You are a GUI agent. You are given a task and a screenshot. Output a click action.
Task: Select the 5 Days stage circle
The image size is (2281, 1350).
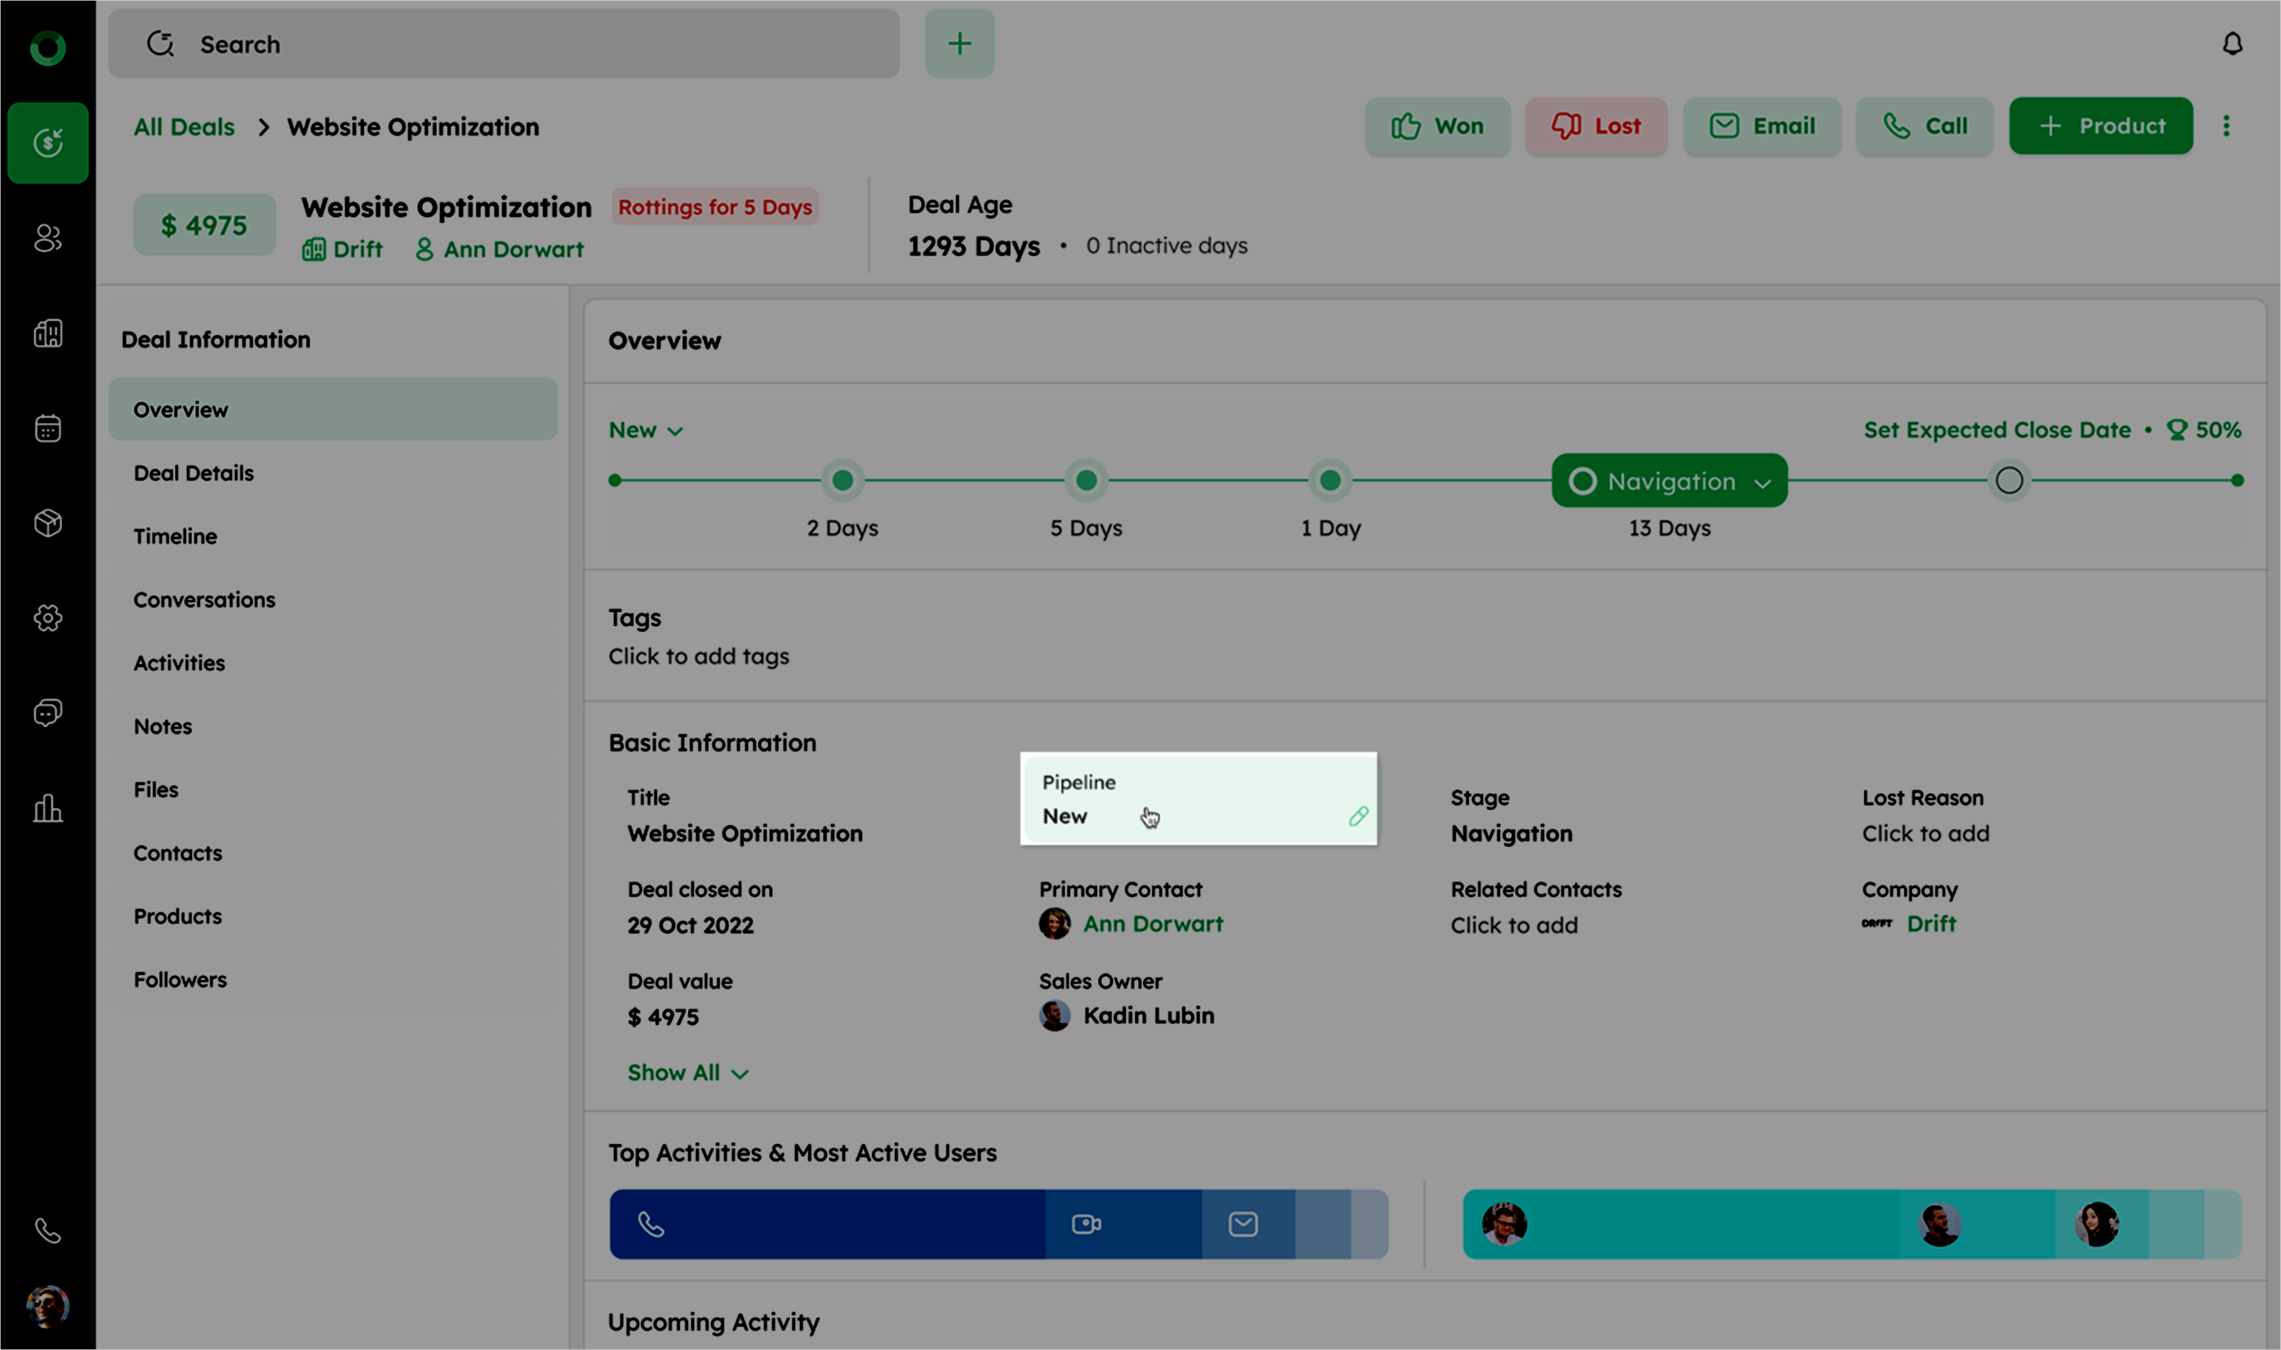pos(1086,480)
